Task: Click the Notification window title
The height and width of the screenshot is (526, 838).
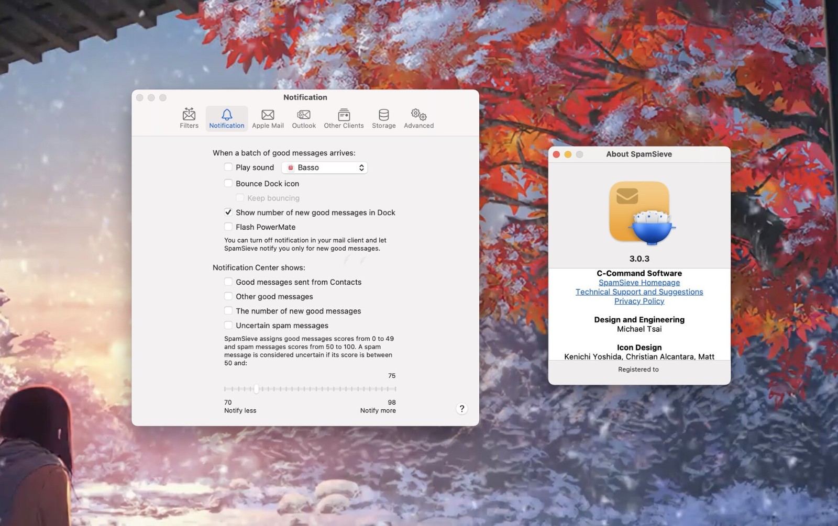Action: pyautogui.click(x=305, y=97)
